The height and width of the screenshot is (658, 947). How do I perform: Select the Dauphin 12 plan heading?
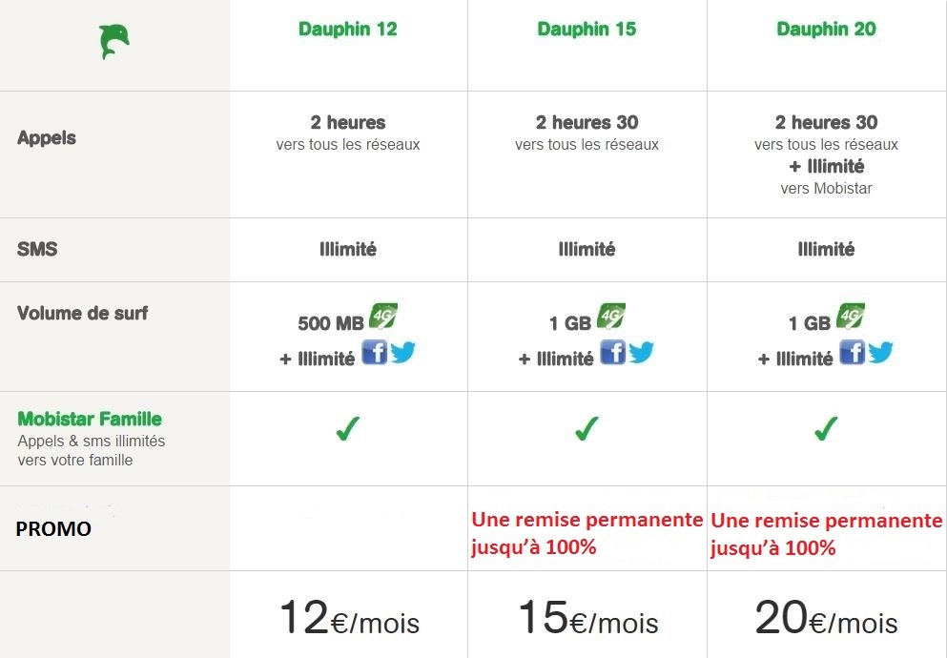coord(347,29)
